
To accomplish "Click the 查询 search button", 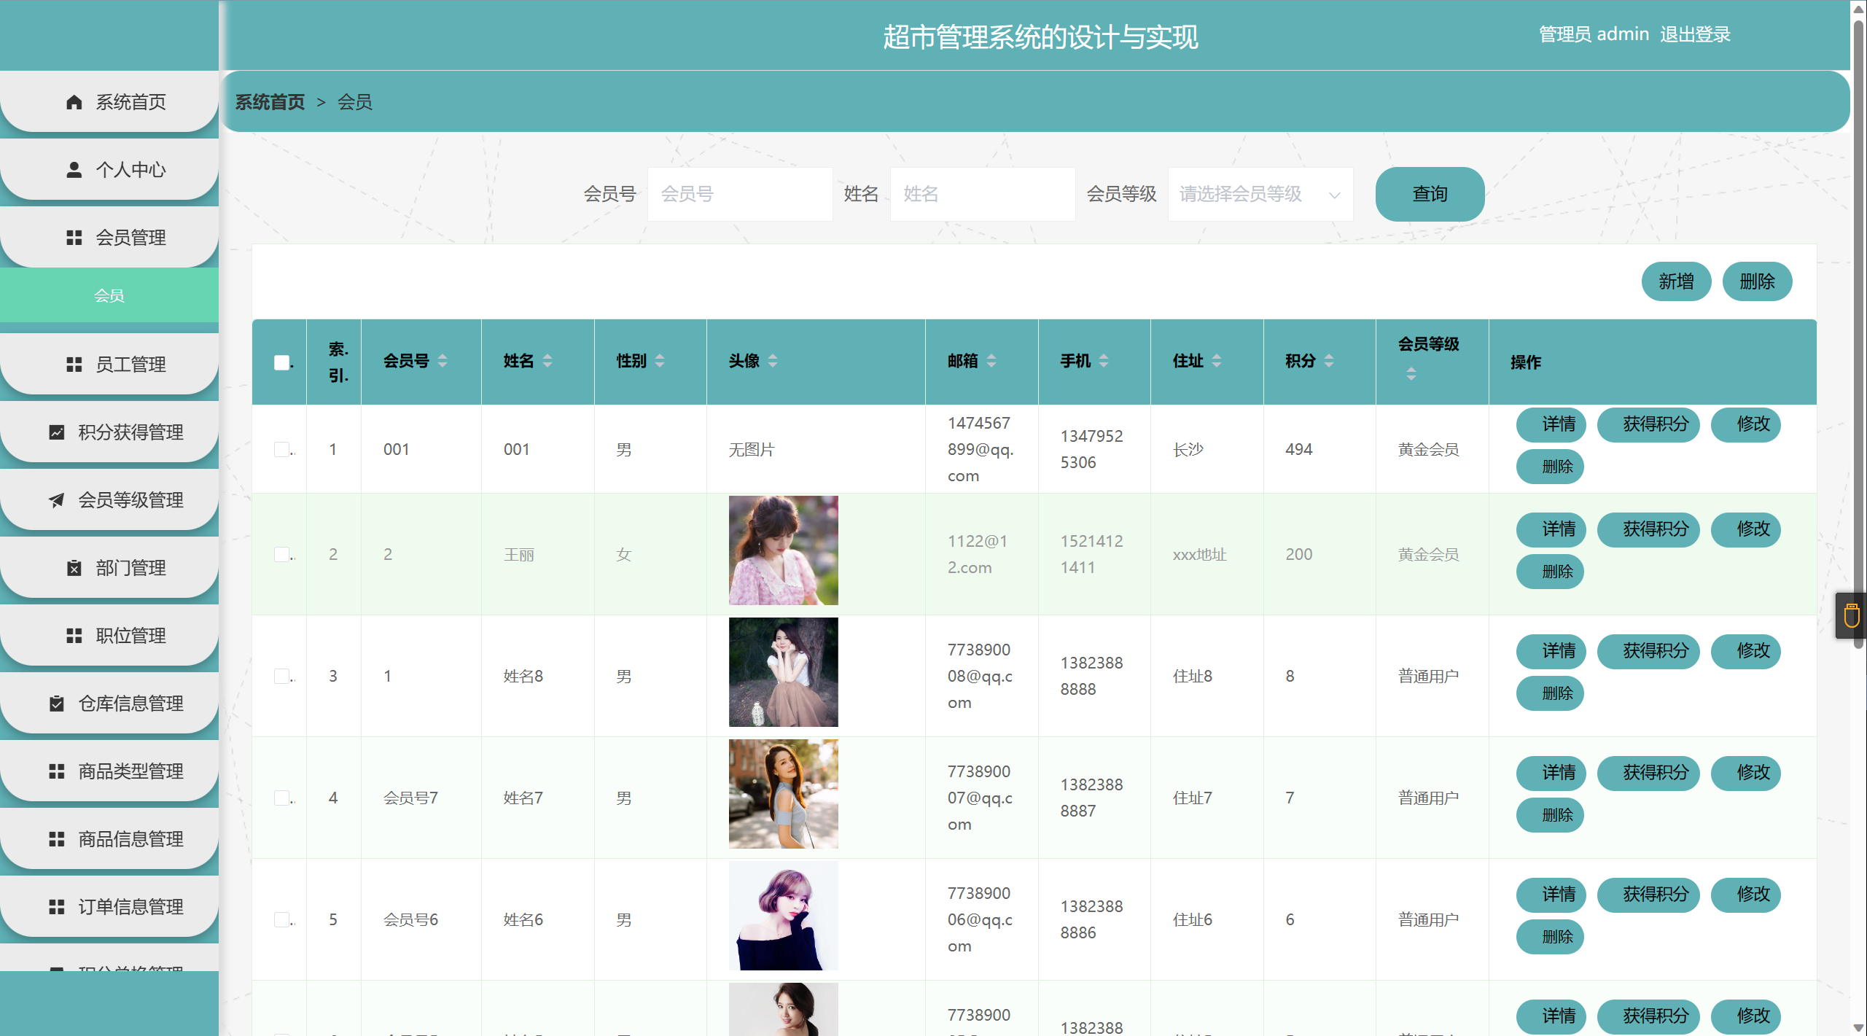I will point(1429,194).
